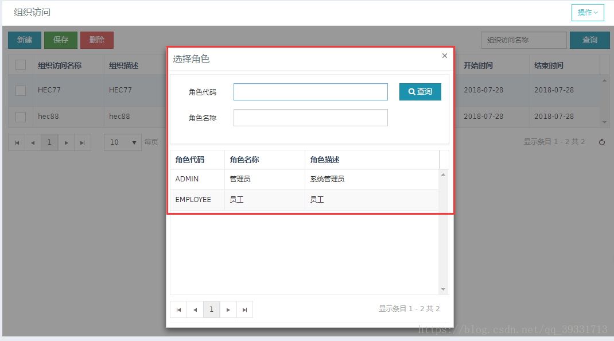Go to last page in dialog pager
This screenshot has height=341, width=614.
[x=244, y=309]
